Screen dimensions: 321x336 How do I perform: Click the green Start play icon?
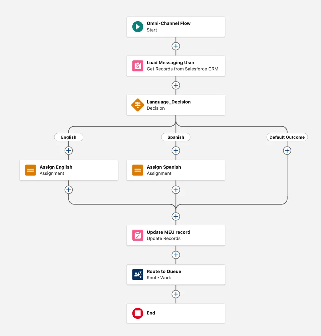point(138,27)
